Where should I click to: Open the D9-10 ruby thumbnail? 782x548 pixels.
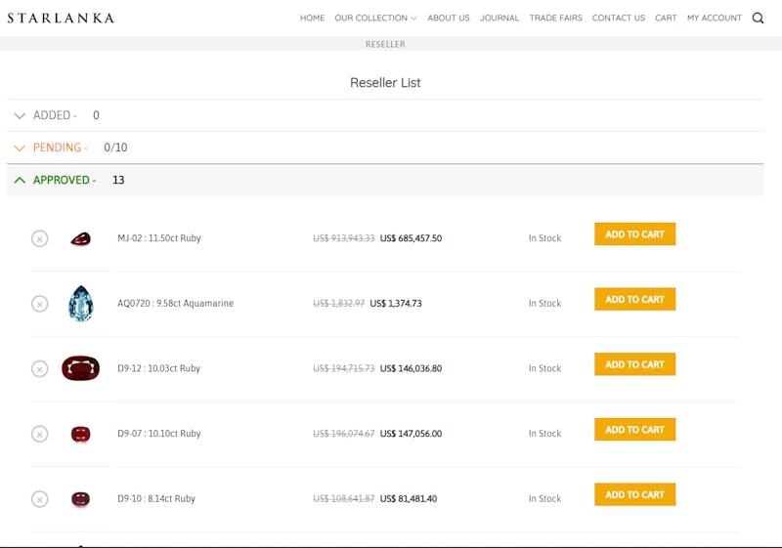[81, 499]
